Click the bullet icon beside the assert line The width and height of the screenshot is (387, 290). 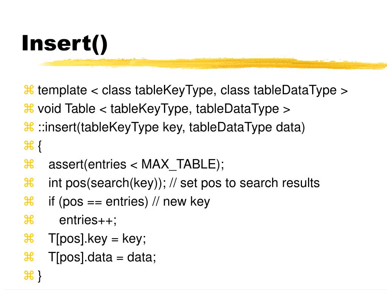coord(29,164)
